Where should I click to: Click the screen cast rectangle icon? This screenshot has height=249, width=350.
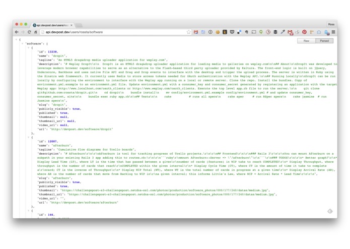point(254,32)
